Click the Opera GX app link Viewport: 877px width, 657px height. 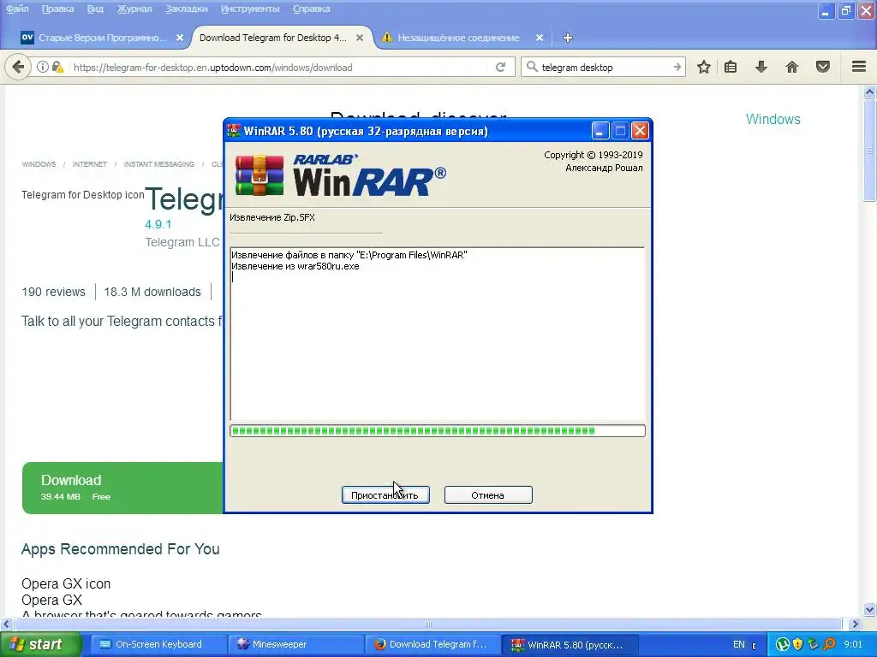[51, 600]
